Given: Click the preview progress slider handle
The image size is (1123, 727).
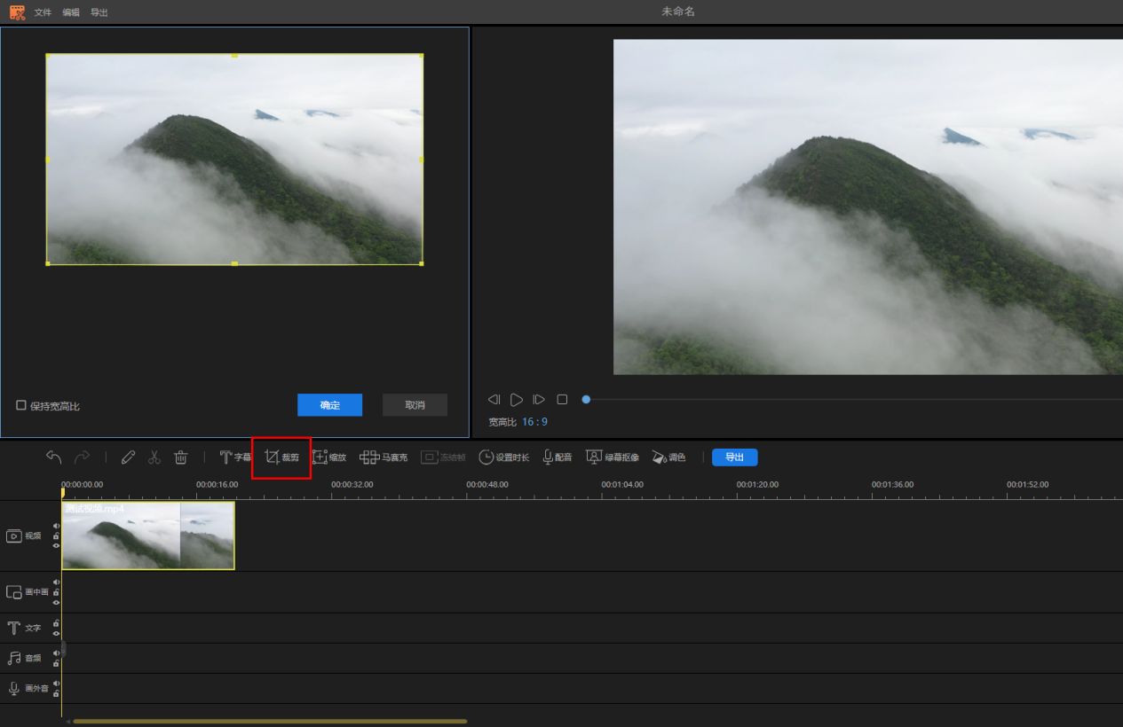Looking at the screenshot, I should [586, 400].
